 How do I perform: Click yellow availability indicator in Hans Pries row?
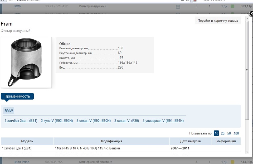click(x=232, y=162)
